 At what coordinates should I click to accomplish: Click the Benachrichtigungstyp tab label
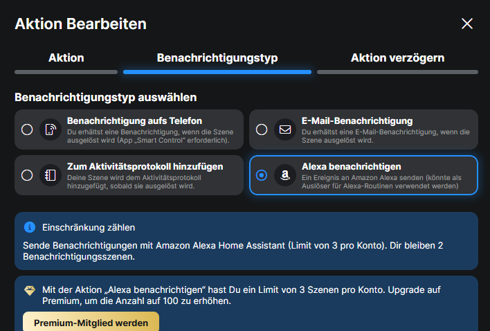(x=217, y=57)
